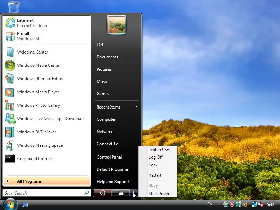Open the red security shield alert

pos(232,204)
